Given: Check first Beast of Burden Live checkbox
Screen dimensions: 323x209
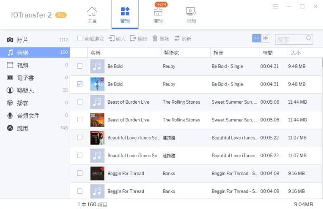Looking at the screenshot, I should (x=80, y=102).
